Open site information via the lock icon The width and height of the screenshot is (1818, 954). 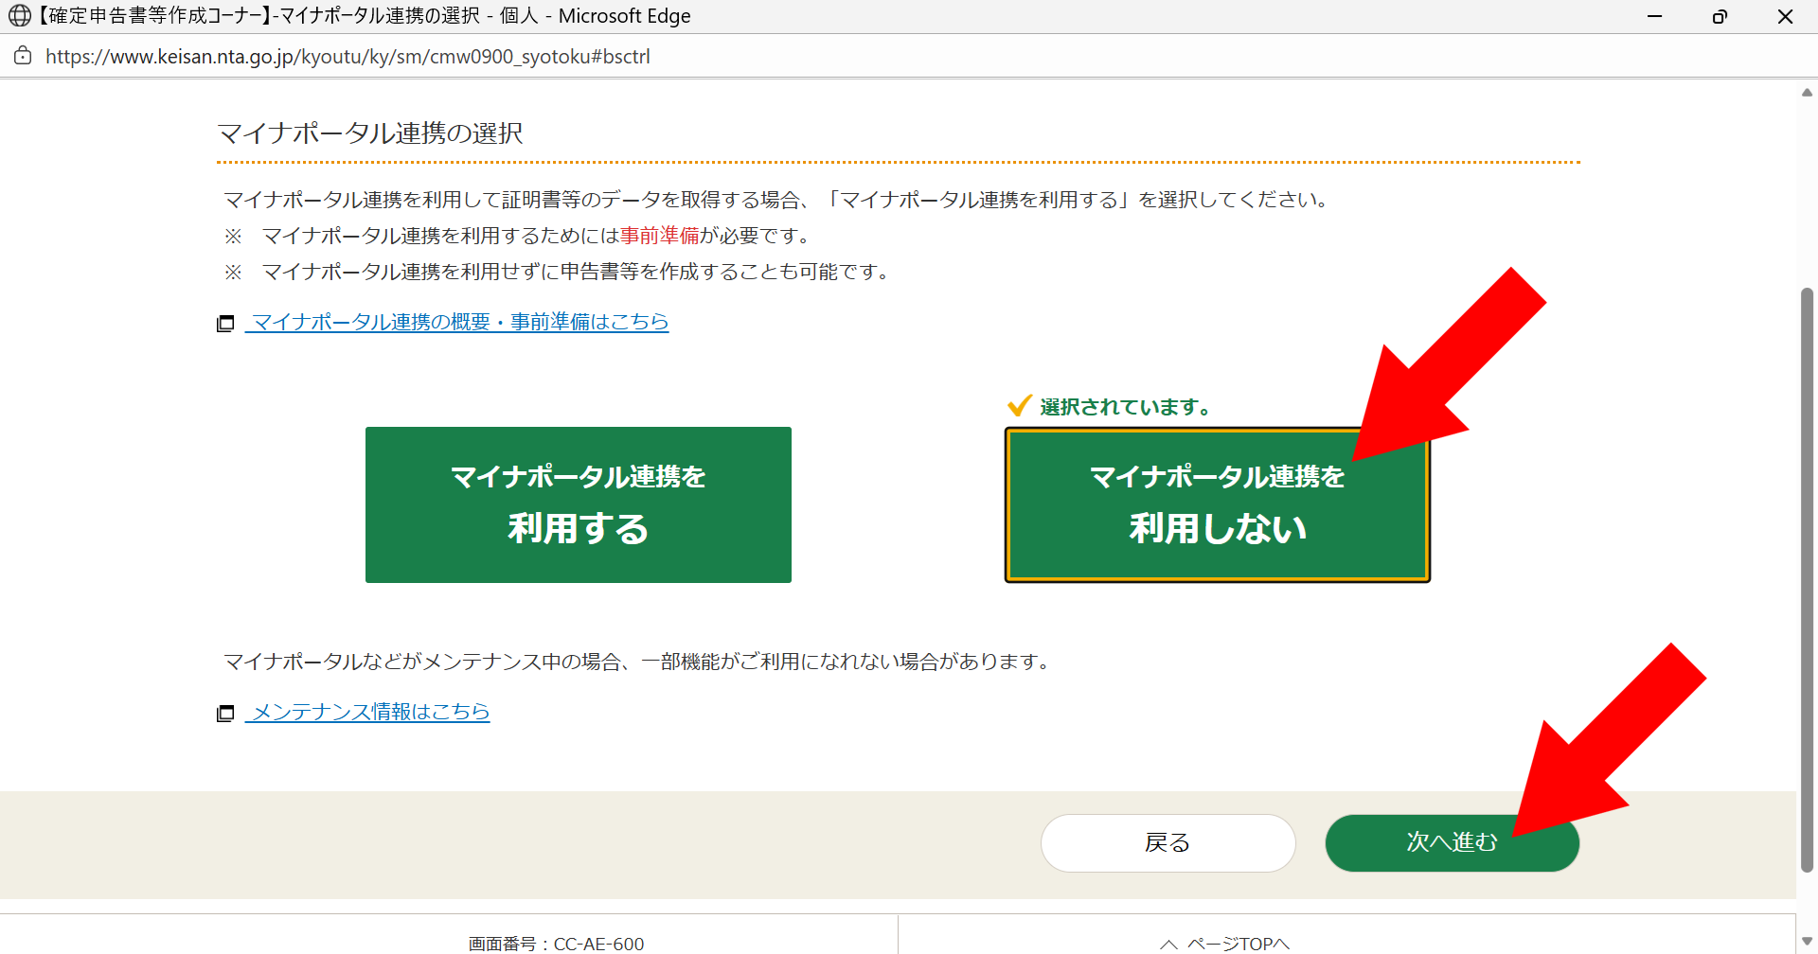tap(23, 56)
